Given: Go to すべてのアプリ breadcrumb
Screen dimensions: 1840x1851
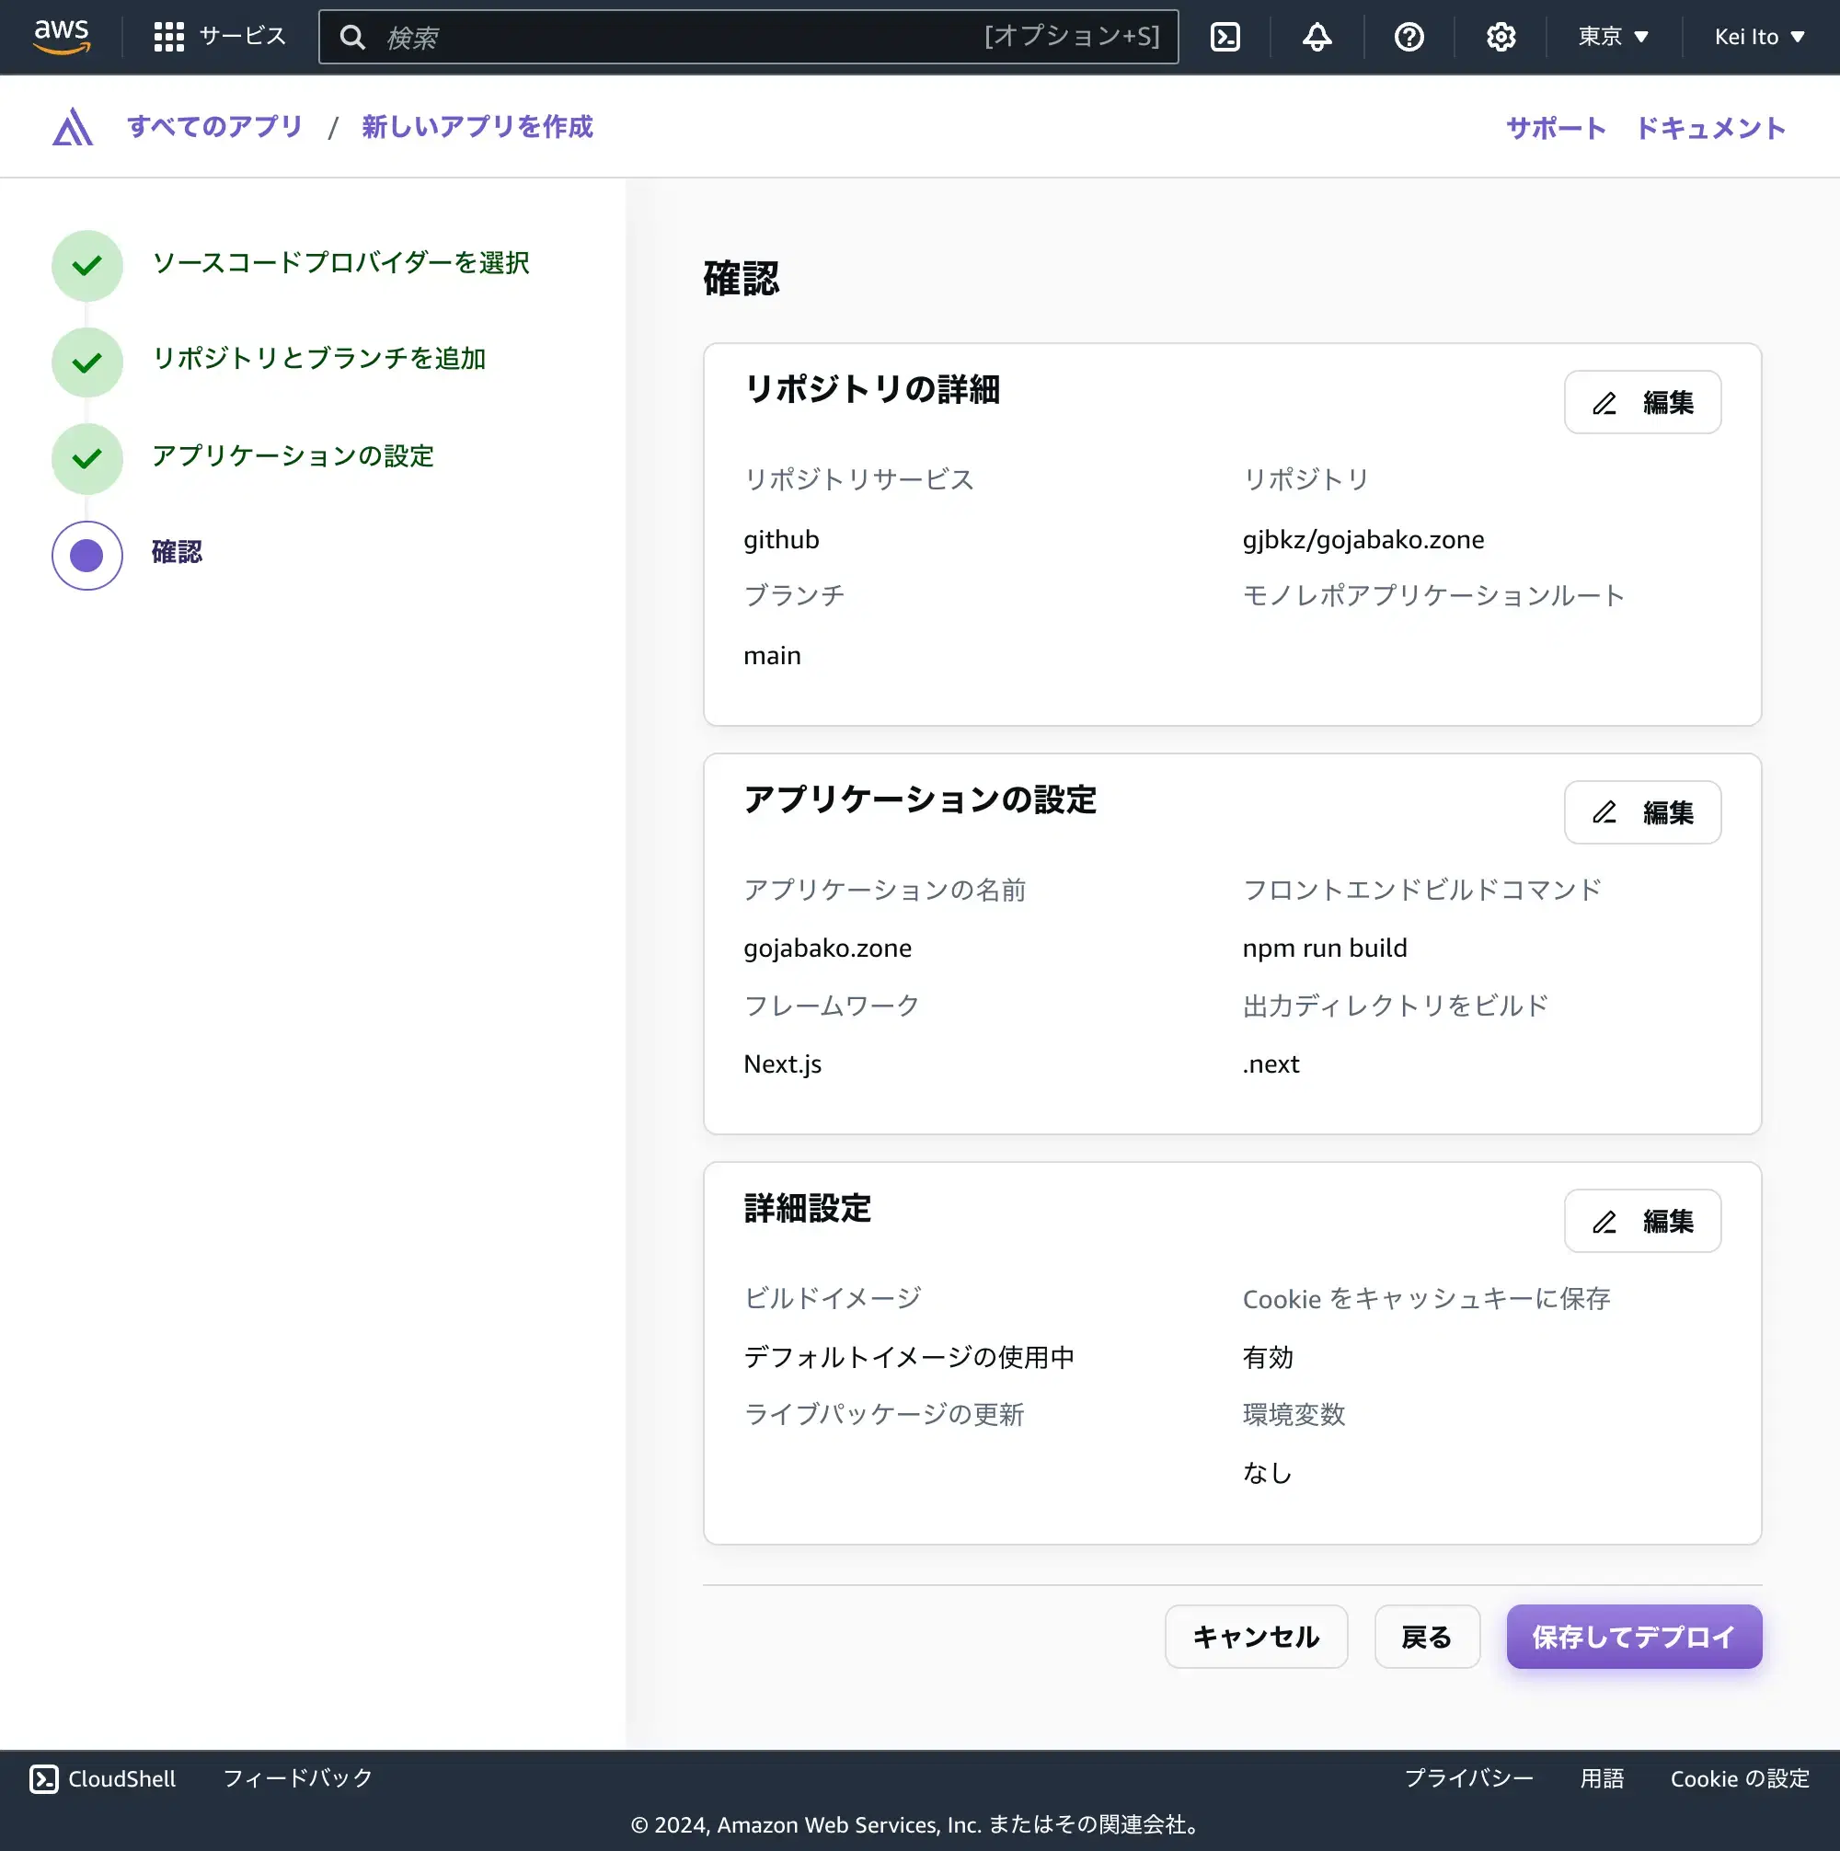Looking at the screenshot, I should (215, 126).
